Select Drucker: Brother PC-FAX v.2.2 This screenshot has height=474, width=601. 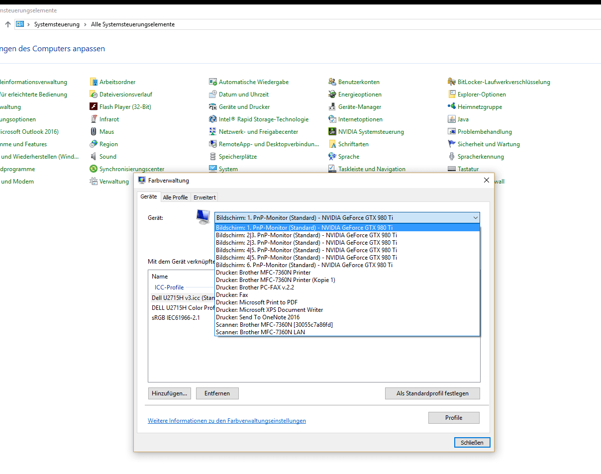point(347,287)
